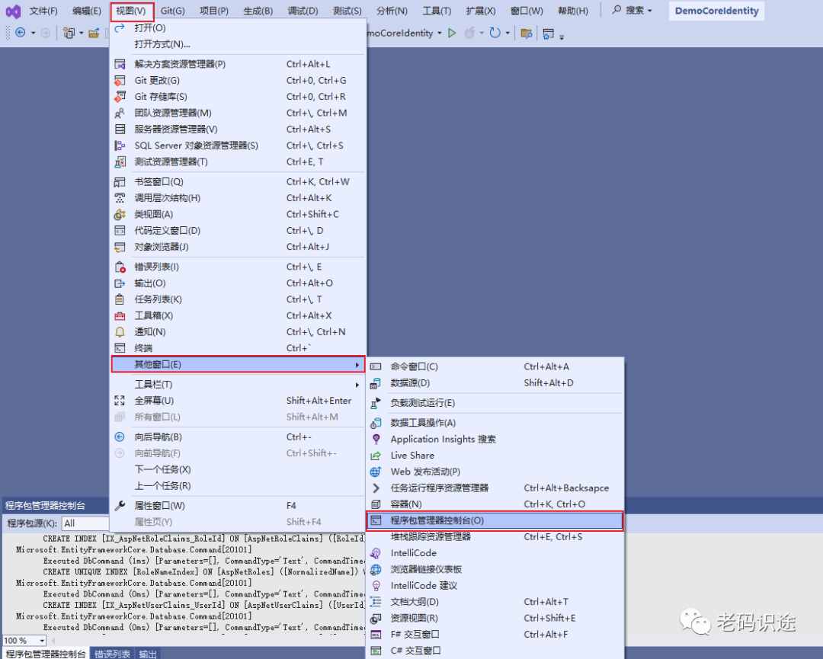Click the Application Insights lightbulb icon

(376, 439)
